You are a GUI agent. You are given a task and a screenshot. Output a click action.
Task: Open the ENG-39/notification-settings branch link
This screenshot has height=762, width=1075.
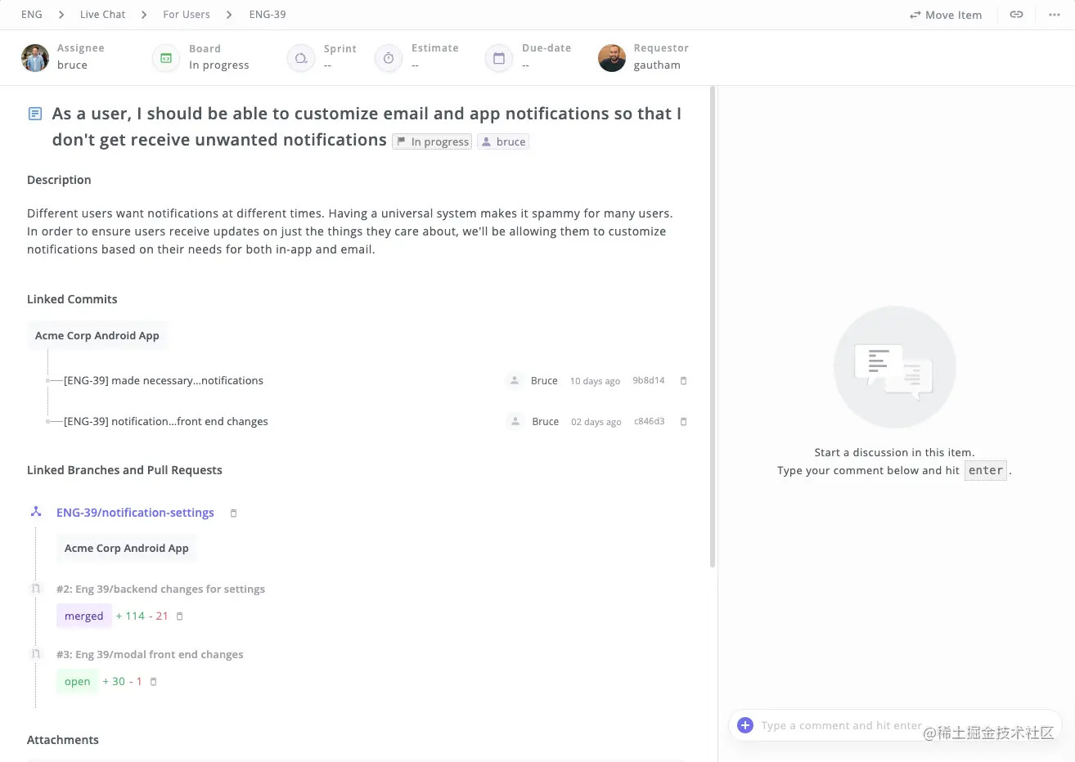(x=135, y=513)
